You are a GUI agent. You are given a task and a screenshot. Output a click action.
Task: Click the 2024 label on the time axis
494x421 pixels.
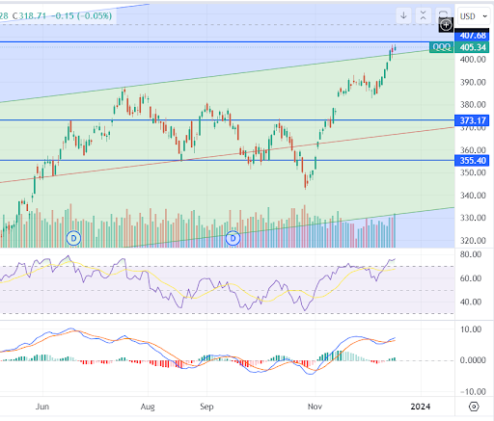[421, 407]
